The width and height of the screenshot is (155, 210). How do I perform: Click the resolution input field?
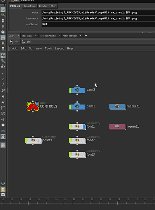pyautogui.click(x=98, y=24)
